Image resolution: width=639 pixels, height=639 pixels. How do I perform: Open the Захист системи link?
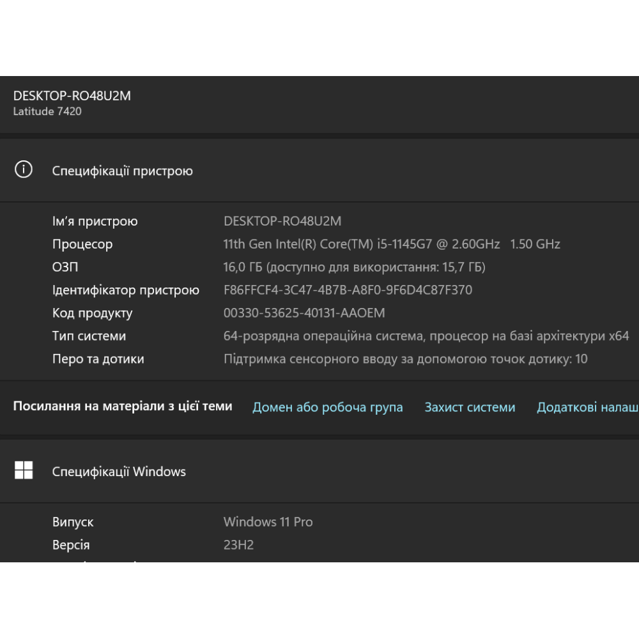coord(470,407)
